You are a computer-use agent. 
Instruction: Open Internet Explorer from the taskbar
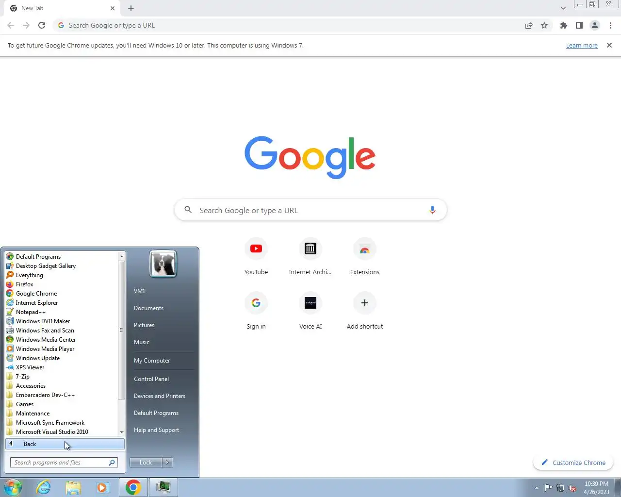click(x=44, y=487)
